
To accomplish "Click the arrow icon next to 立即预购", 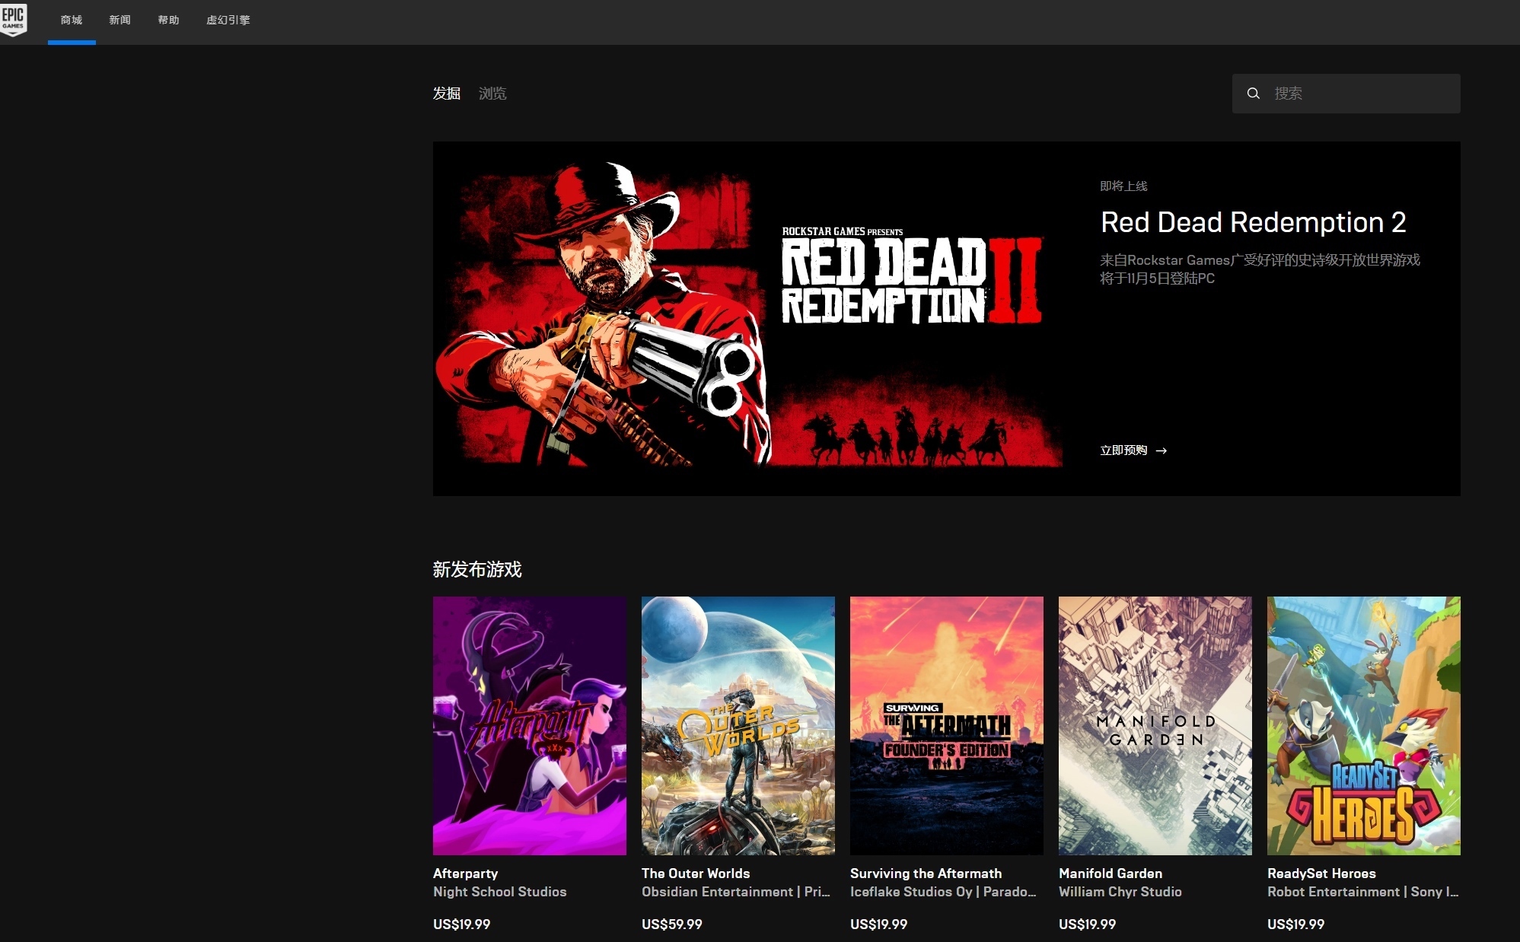I will tap(1161, 450).
